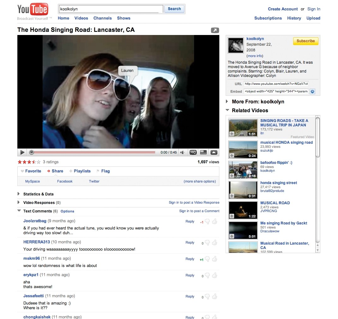
Task: Rate the video using the stars
Action: click(29, 162)
